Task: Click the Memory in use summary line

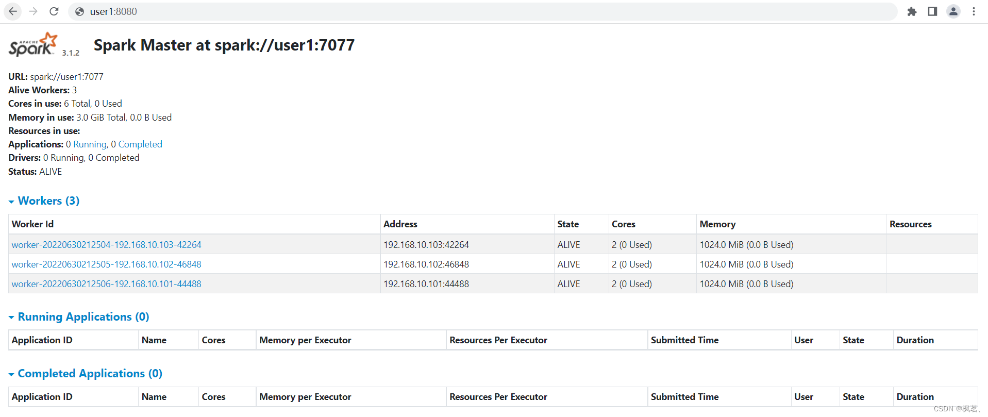Action: (x=90, y=117)
